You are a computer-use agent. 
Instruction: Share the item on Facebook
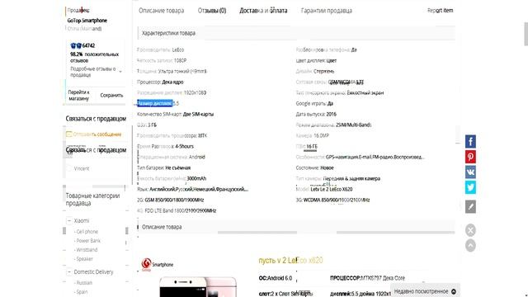pyautogui.click(x=470, y=141)
